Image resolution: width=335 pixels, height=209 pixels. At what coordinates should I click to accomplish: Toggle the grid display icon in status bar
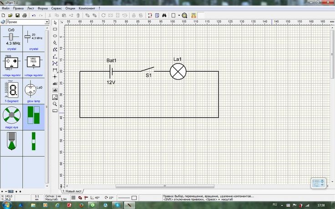click(73, 198)
